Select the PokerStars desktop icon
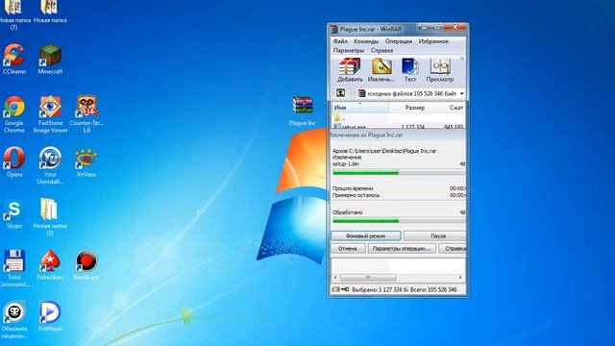Screen dimensions: 615x346 50,265
